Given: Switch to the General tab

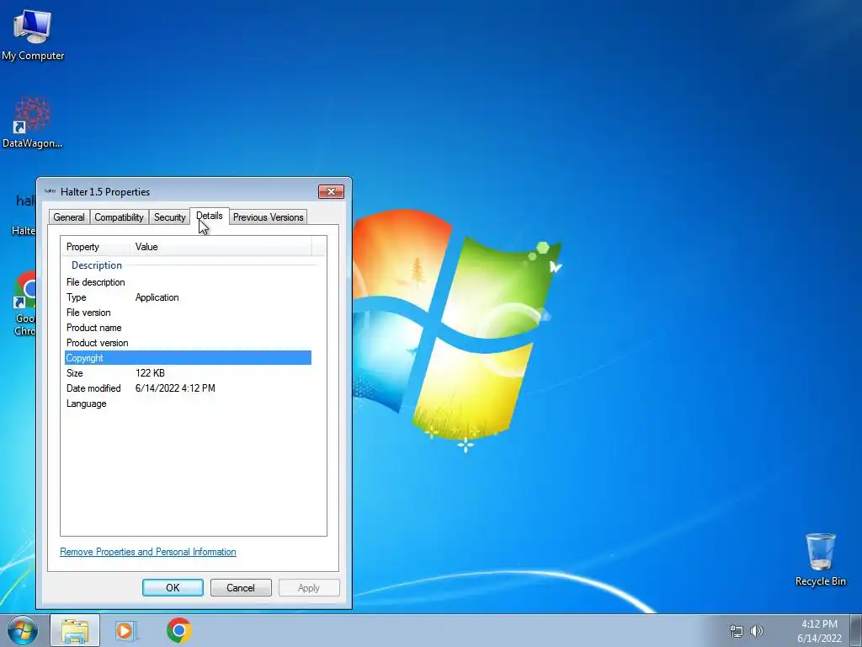Looking at the screenshot, I should pos(69,217).
